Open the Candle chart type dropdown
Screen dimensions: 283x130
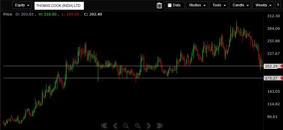pos(240,5)
